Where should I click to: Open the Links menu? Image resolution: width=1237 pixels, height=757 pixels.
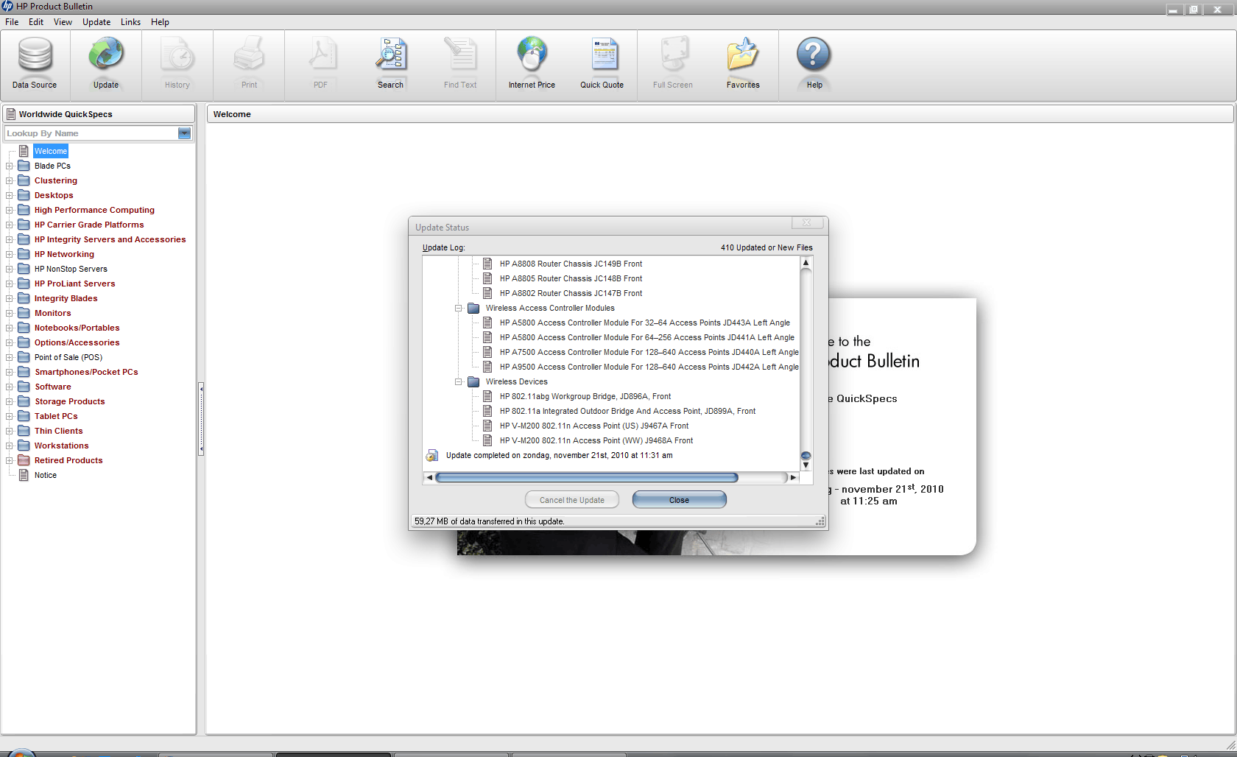[130, 22]
